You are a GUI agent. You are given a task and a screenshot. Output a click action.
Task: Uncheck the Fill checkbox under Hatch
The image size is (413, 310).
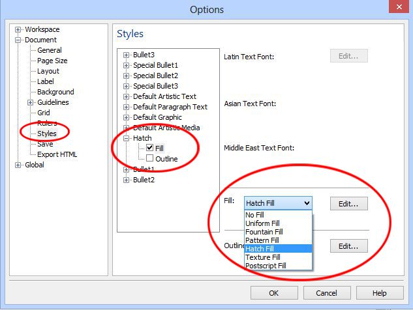coord(149,147)
